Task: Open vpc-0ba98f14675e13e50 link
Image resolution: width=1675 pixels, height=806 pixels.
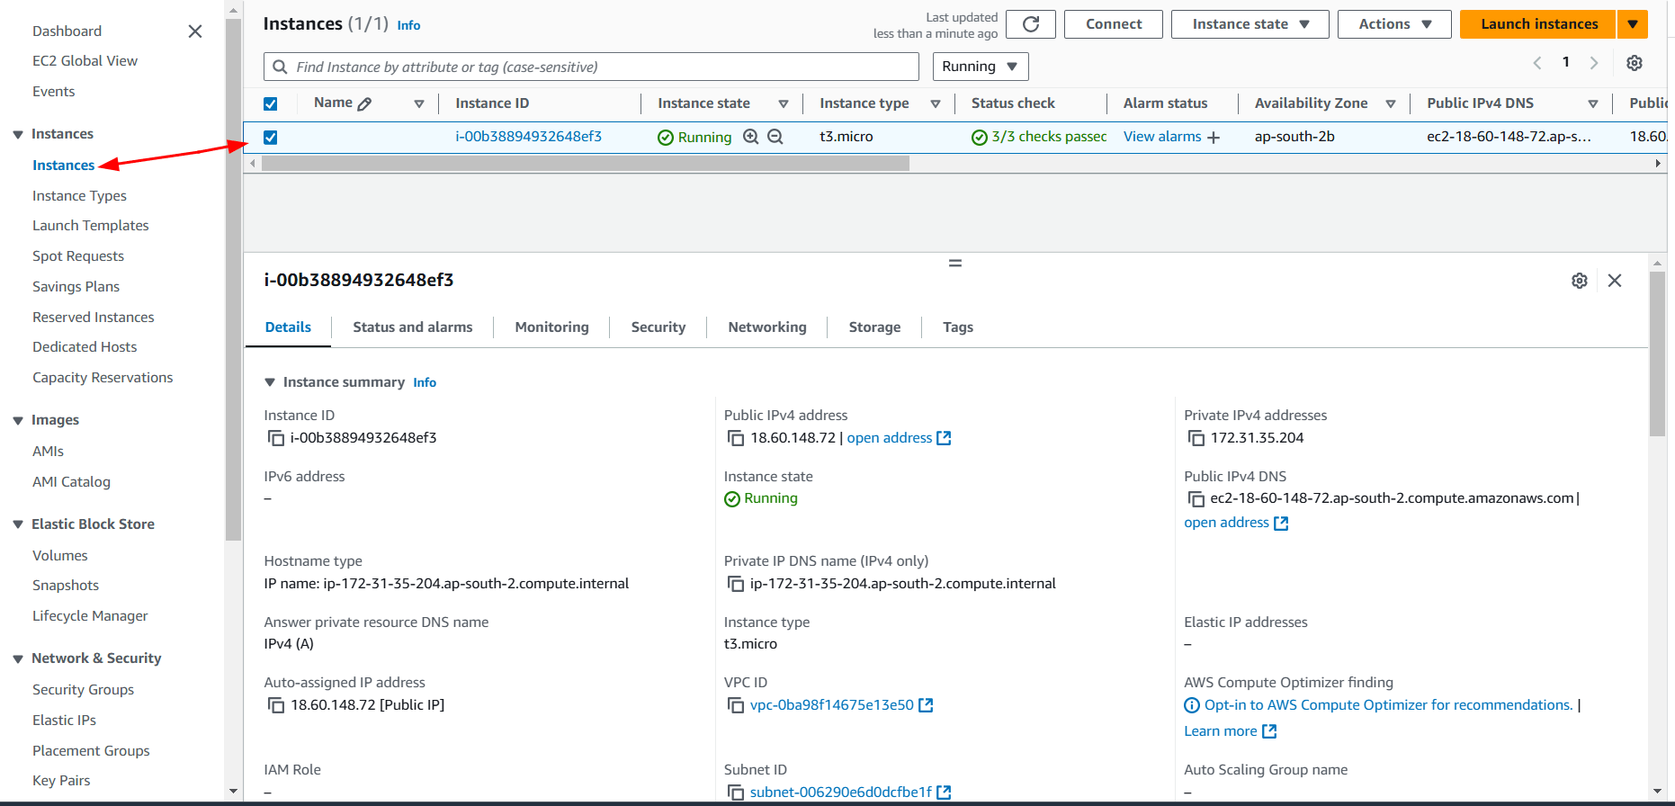Action: [x=841, y=705]
